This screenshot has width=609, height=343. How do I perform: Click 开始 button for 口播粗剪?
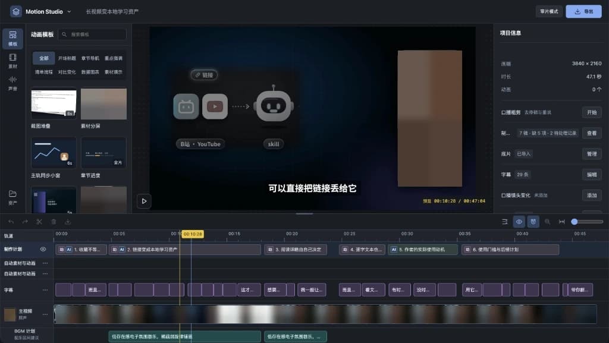click(592, 112)
